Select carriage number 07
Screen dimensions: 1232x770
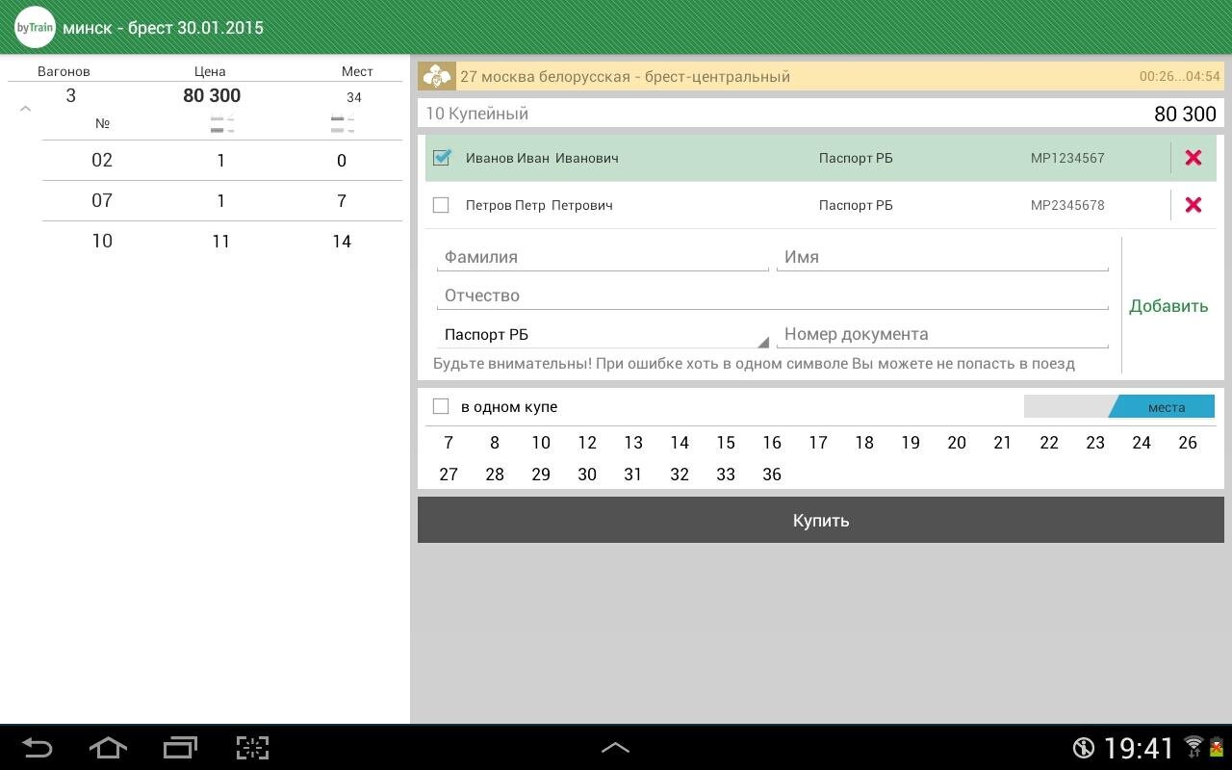tap(222, 201)
